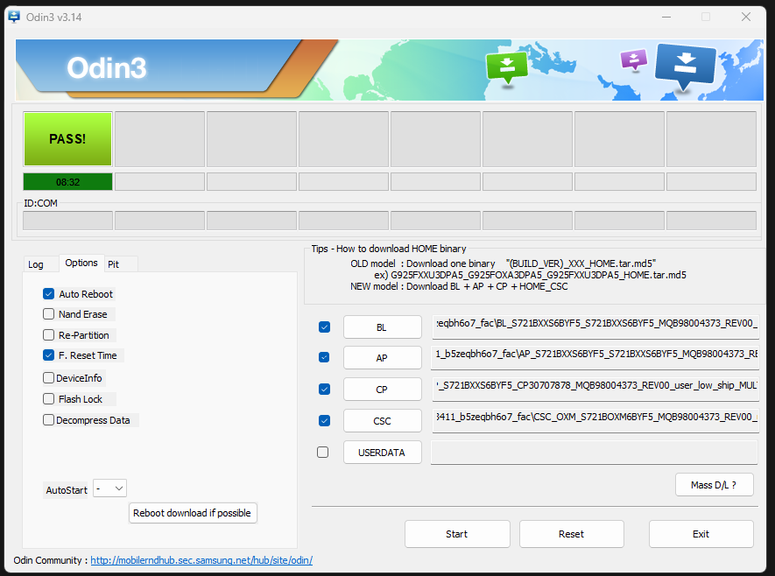Click the BL file browse button
This screenshot has height=576, width=775.
382,327
